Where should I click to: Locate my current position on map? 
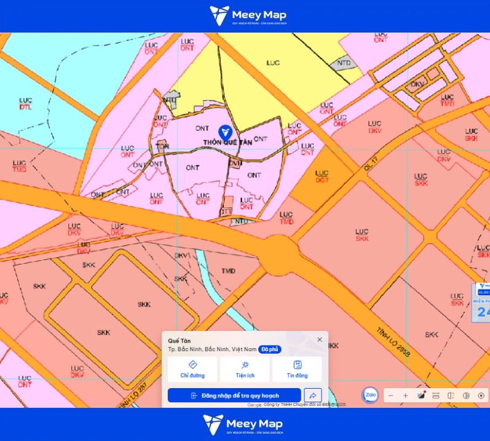[481, 395]
